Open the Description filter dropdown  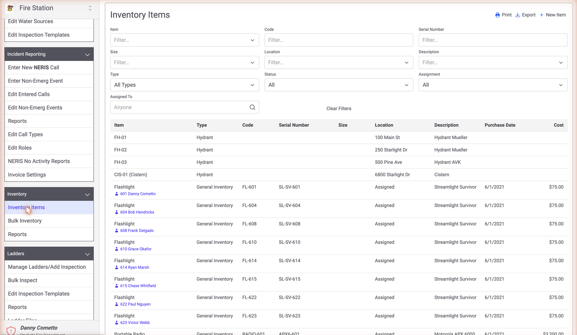click(x=493, y=62)
